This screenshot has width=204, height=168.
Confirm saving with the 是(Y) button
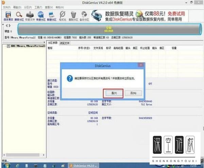tap(114, 93)
